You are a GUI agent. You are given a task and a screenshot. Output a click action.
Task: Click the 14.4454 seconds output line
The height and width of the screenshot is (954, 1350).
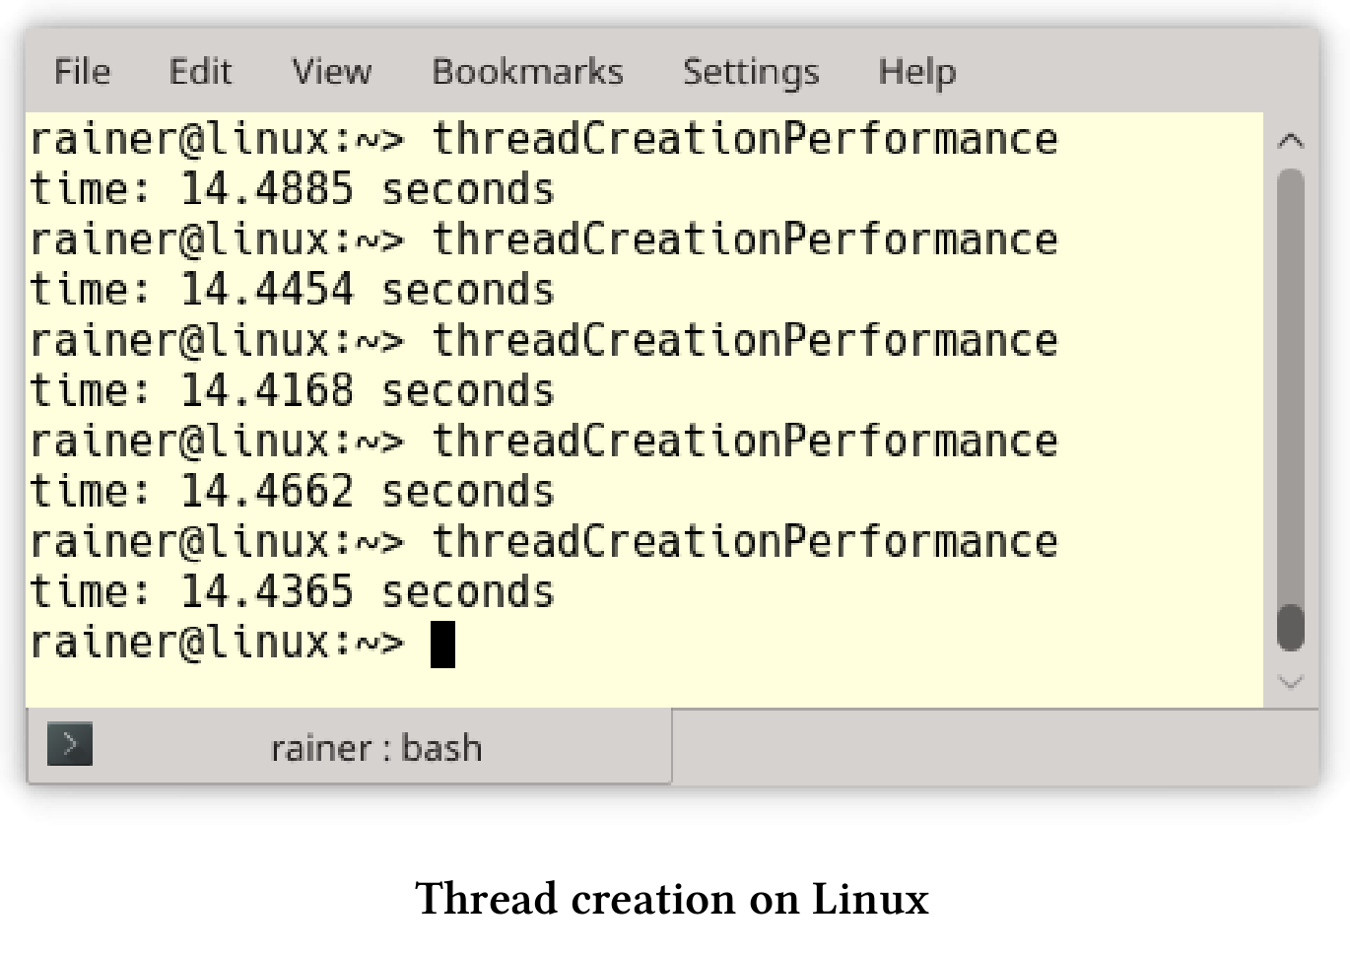(x=293, y=290)
